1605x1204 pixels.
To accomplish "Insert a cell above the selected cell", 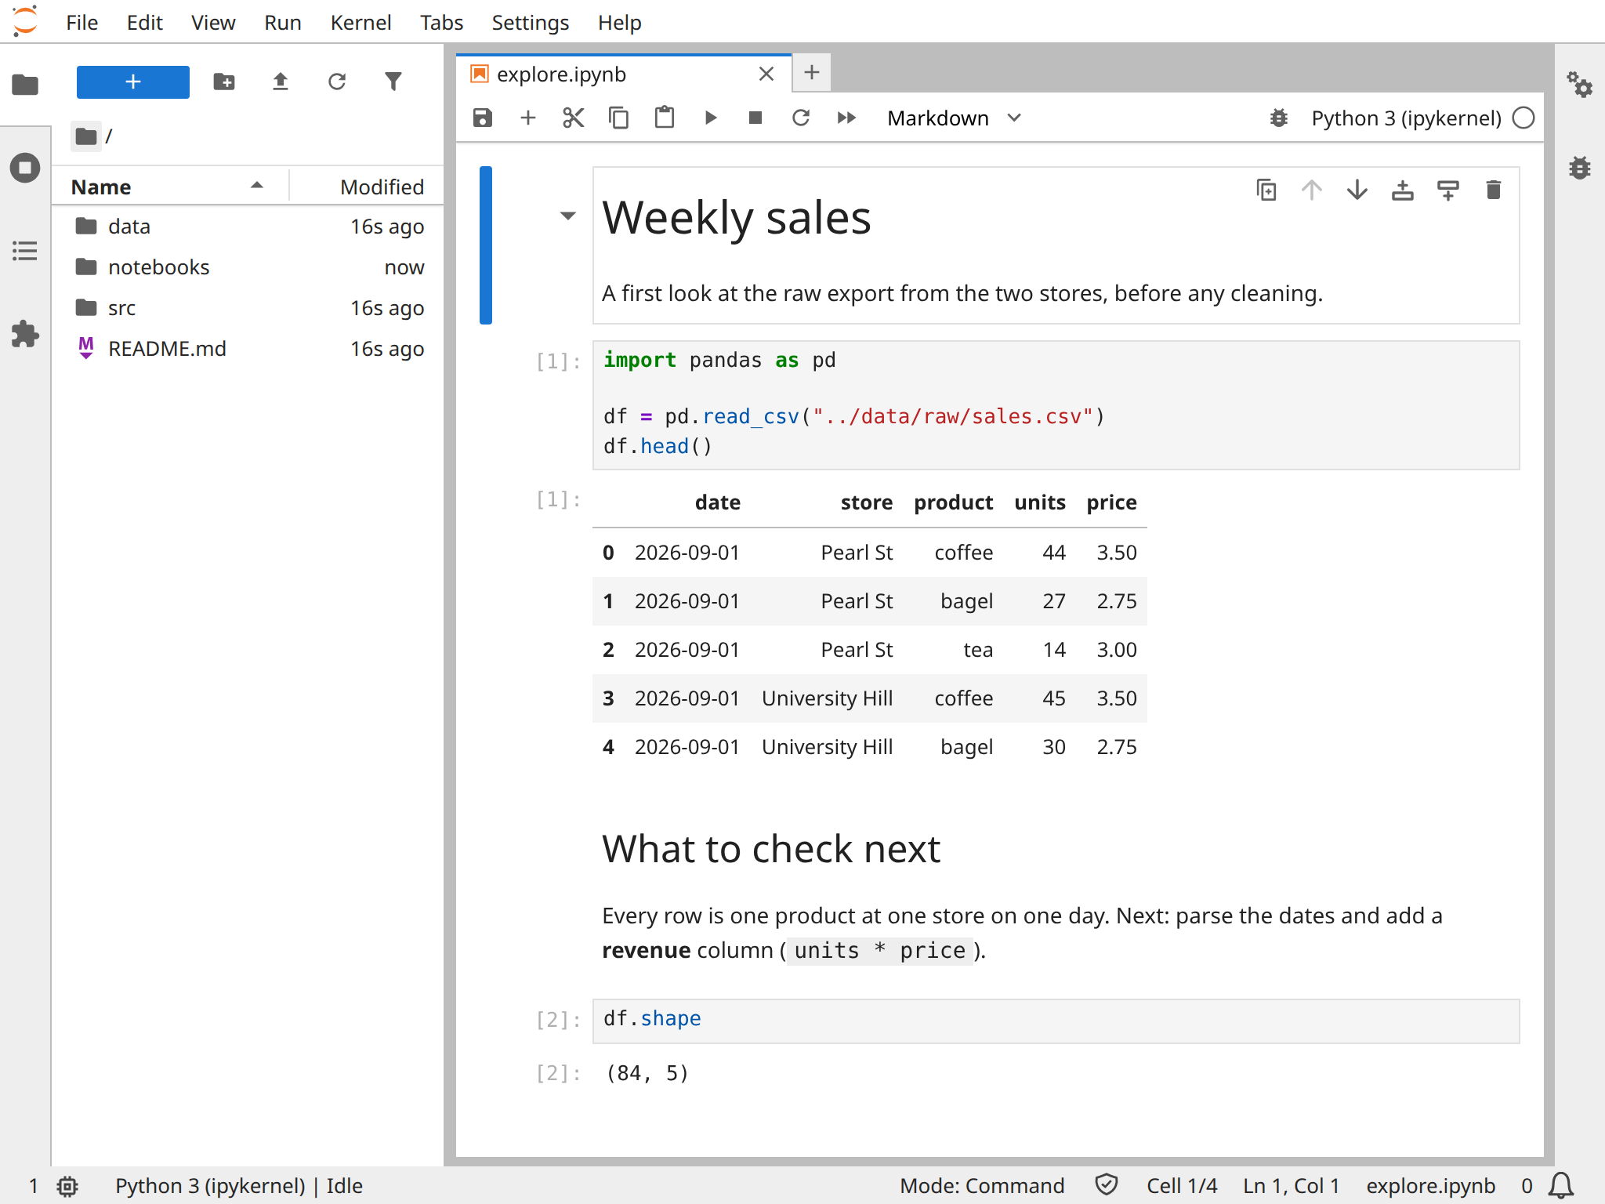I will coord(1403,190).
